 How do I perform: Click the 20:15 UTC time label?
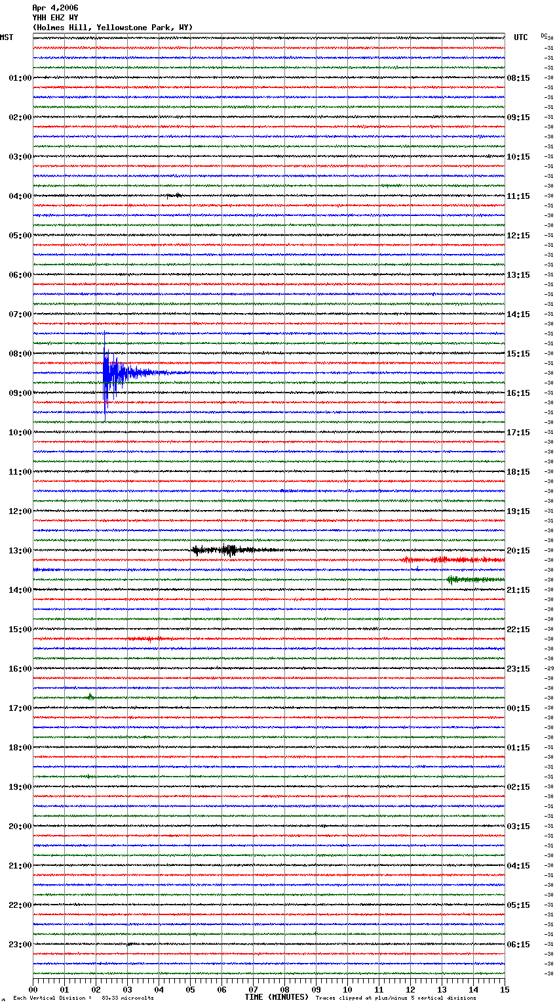click(x=518, y=551)
